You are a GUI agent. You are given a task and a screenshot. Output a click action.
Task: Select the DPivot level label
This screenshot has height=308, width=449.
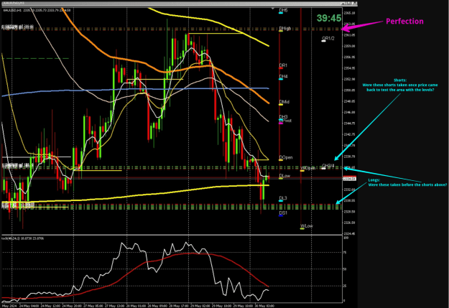(x=285, y=121)
